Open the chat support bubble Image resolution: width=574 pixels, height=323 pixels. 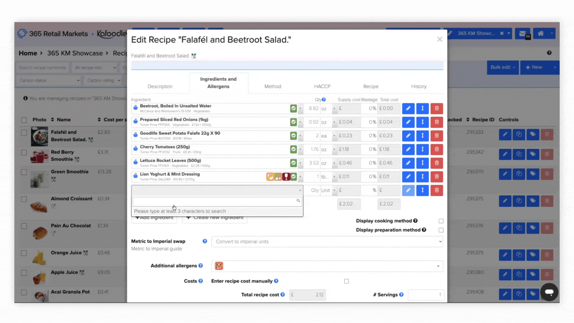tap(549, 292)
